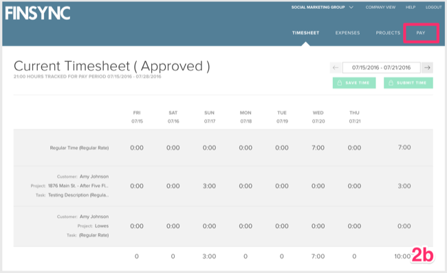Click the date range field 07/15/2016 - 07/21/2016
The height and width of the screenshot is (273, 447).
(x=382, y=67)
